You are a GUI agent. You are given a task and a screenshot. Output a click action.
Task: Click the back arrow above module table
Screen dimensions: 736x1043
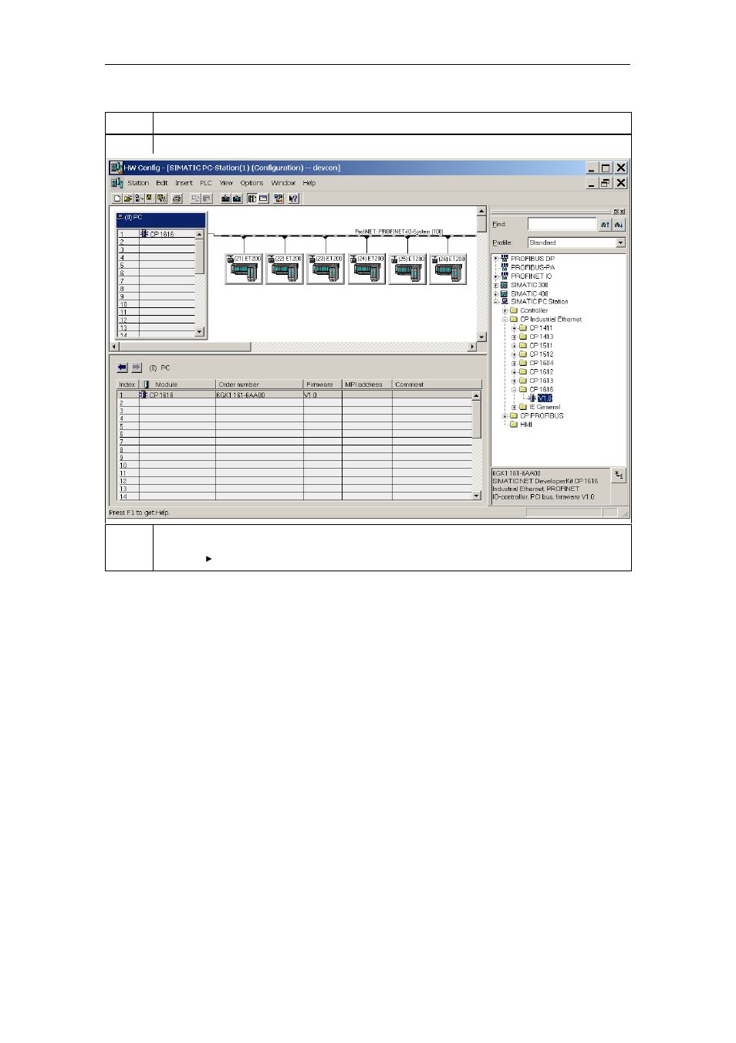[x=122, y=367]
